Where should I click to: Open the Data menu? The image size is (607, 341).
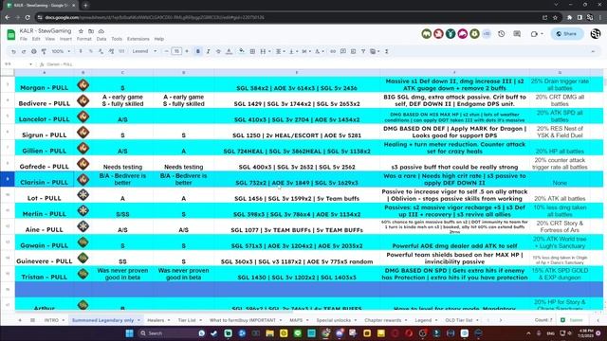tap(101, 39)
